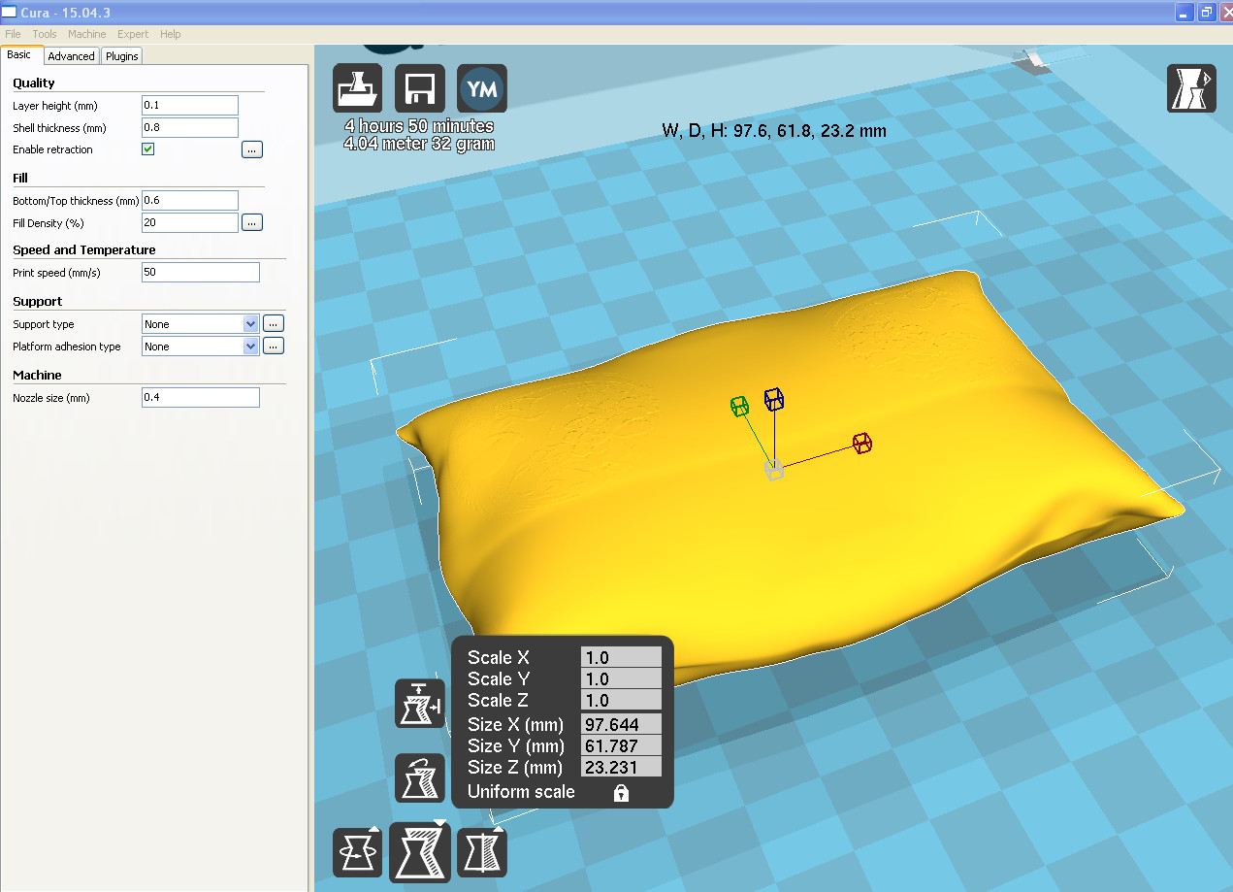Screen dimensions: 1233x892
Task: Open the Help menu
Action: (171, 34)
